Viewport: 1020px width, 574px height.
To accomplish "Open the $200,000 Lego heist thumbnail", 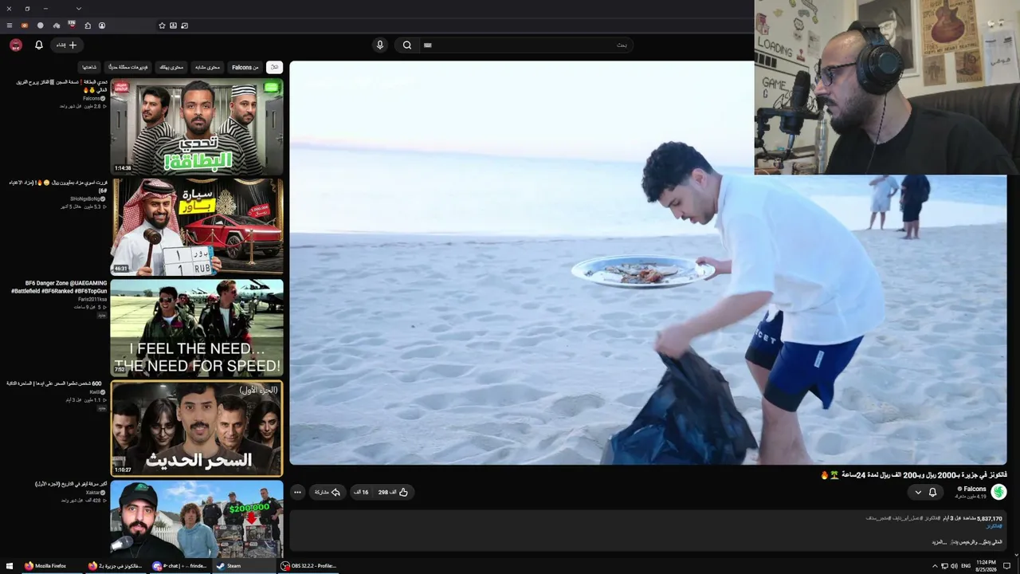I will [x=197, y=519].
